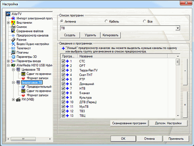The width and height of the screenshot is (194, 146).
Task: Open Дополн. Настройки
Action: coord(168,123)
